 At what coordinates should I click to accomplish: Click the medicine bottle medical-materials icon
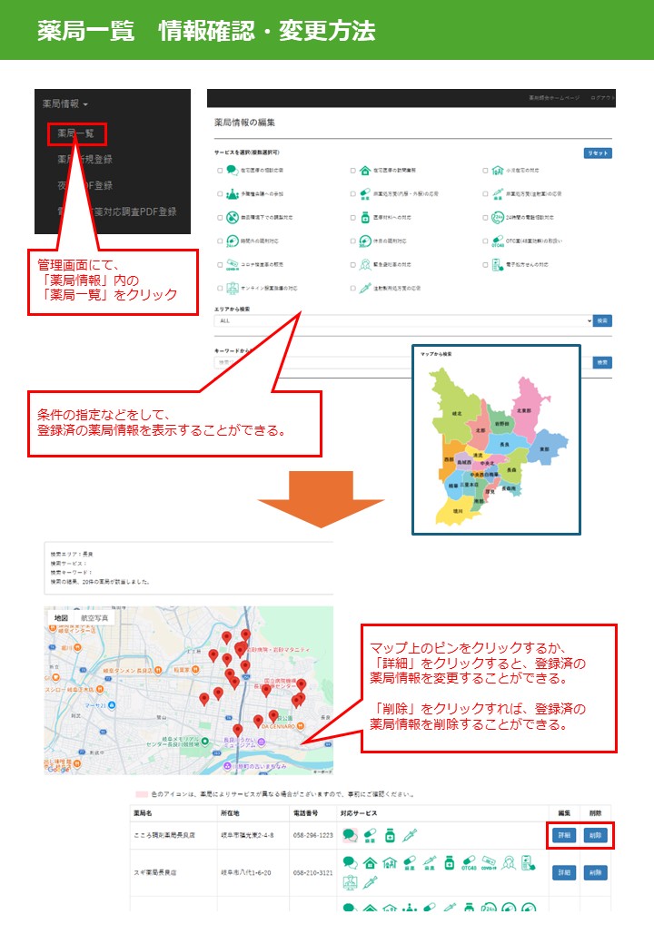(364, 218)
